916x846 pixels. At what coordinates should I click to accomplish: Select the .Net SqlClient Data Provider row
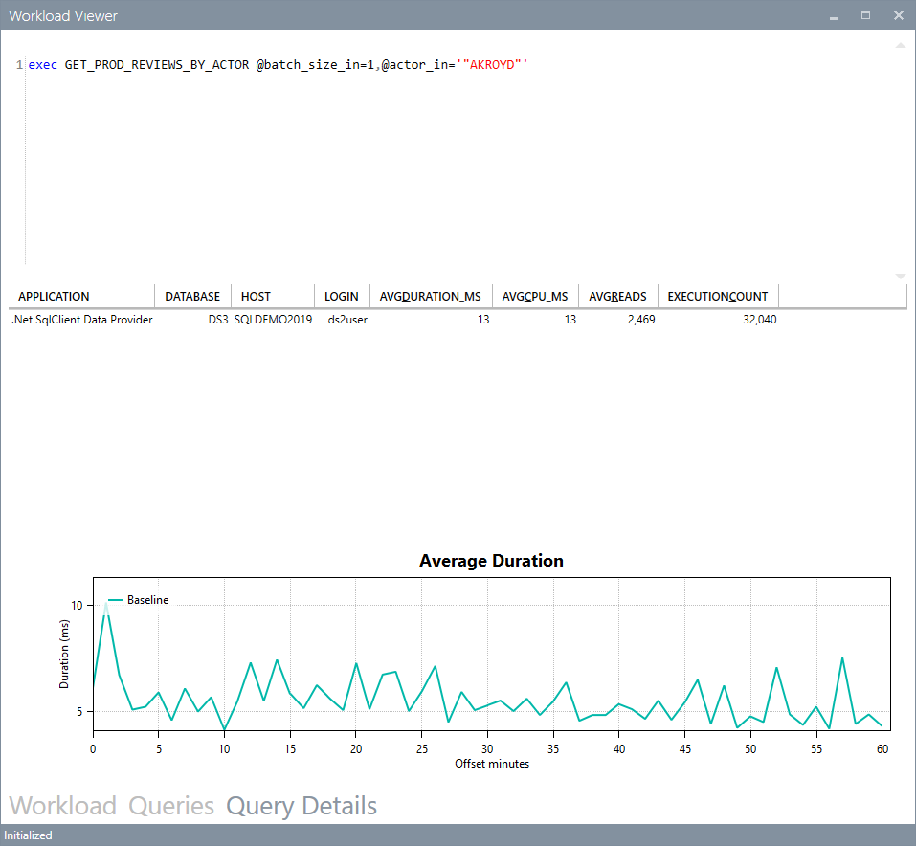(394, 320)
